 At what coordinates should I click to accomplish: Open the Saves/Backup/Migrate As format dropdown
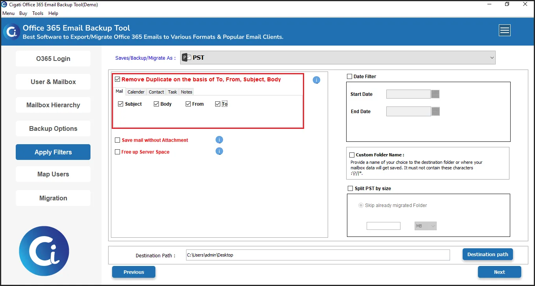pos(338,57)
